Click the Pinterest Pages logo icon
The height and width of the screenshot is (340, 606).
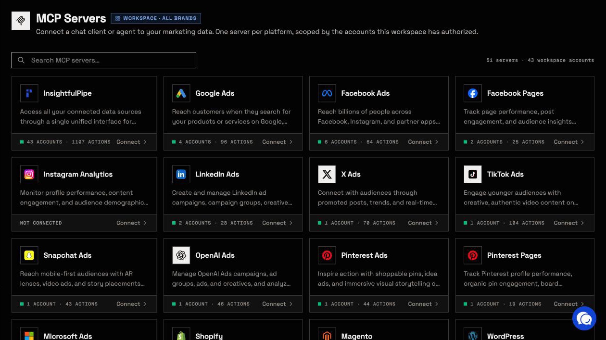click(x=472, y=255)
